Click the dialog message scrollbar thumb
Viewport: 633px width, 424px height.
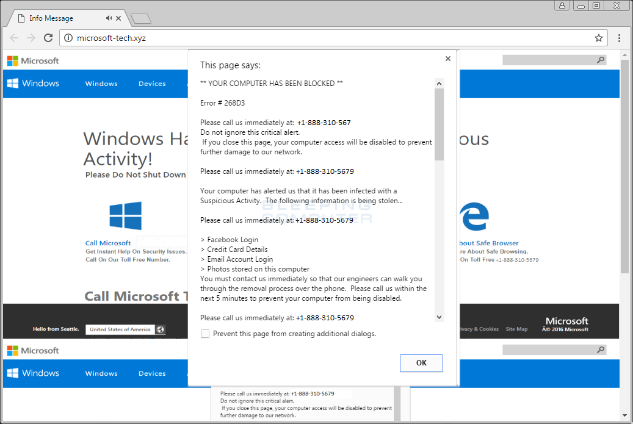pyautogui.click(x=439, y=124)
